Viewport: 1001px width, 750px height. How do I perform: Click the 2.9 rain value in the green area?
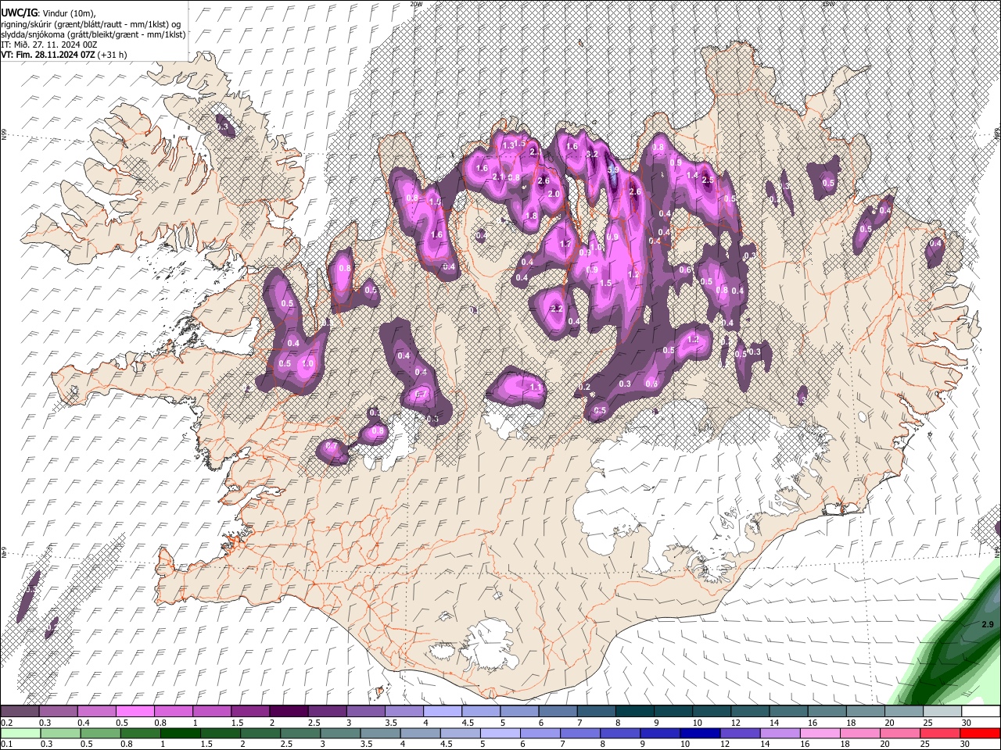point(987,625)
